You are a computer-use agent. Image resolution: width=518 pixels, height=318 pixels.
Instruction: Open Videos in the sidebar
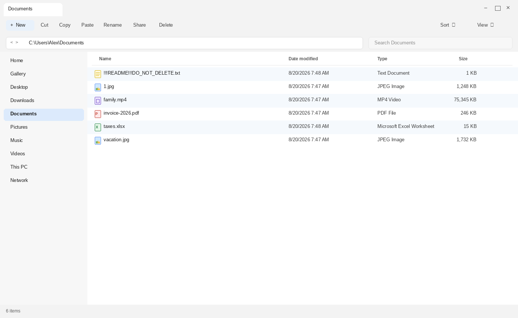44,154
